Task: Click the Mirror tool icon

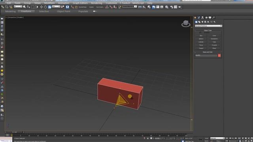Action: [140, 7]
